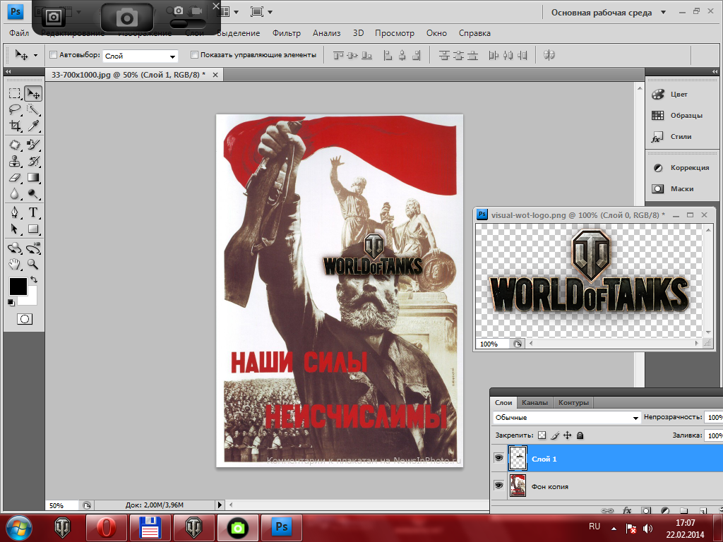Click the black foreground color swatch

[18, 286]
